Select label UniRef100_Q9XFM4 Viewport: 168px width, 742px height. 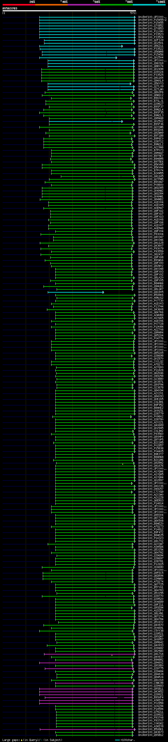(151, 385)
